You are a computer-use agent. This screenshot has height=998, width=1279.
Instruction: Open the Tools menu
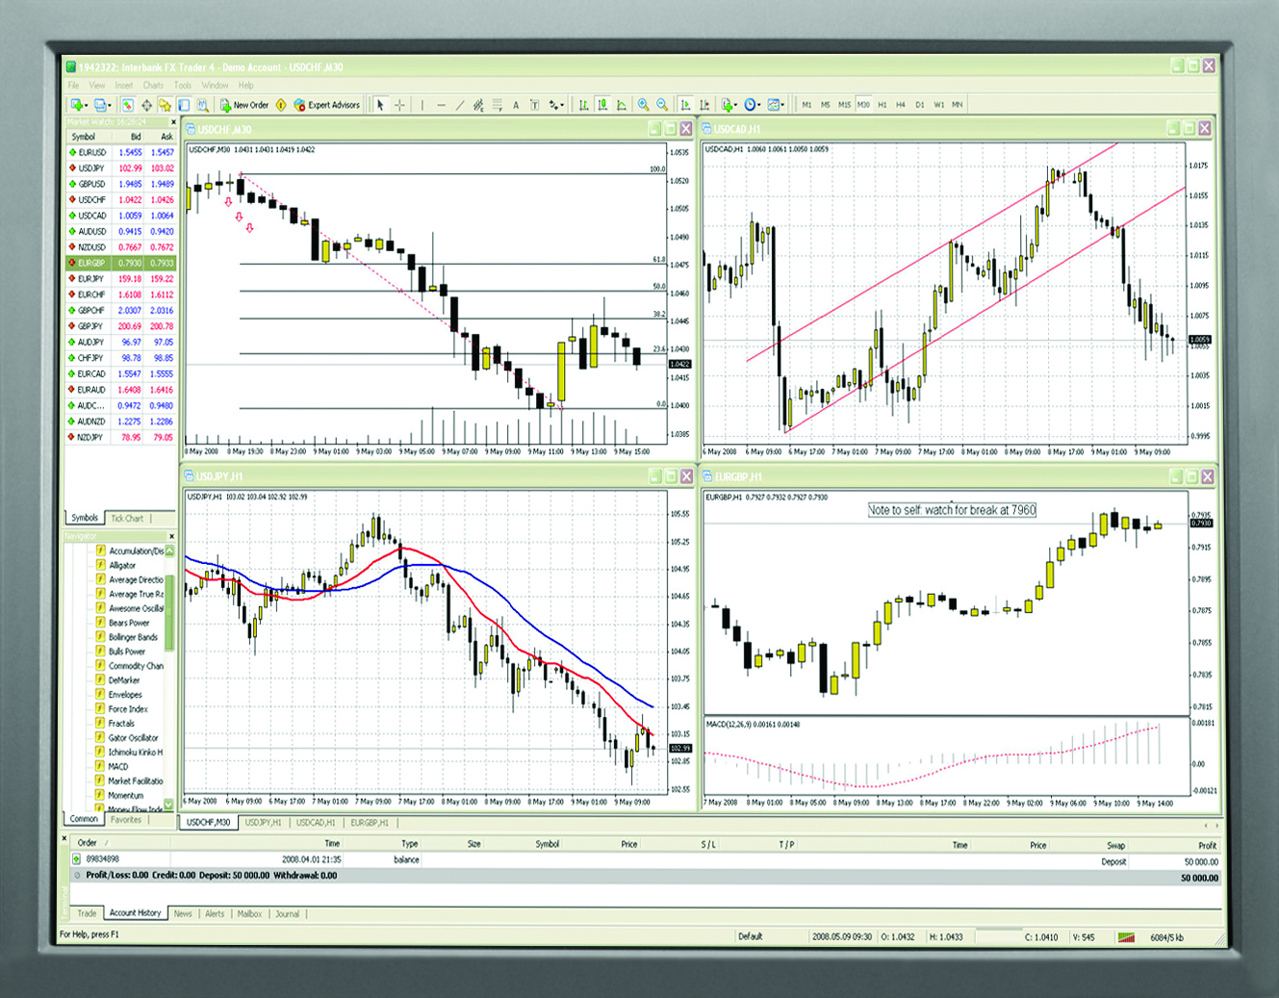[183, 86]
